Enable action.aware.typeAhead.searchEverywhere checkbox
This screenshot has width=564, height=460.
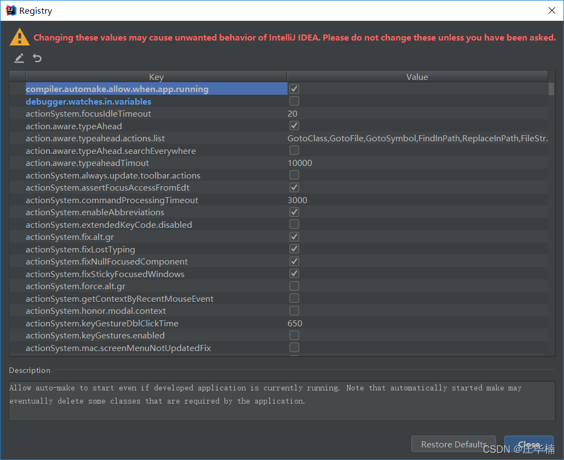point(294,151)
